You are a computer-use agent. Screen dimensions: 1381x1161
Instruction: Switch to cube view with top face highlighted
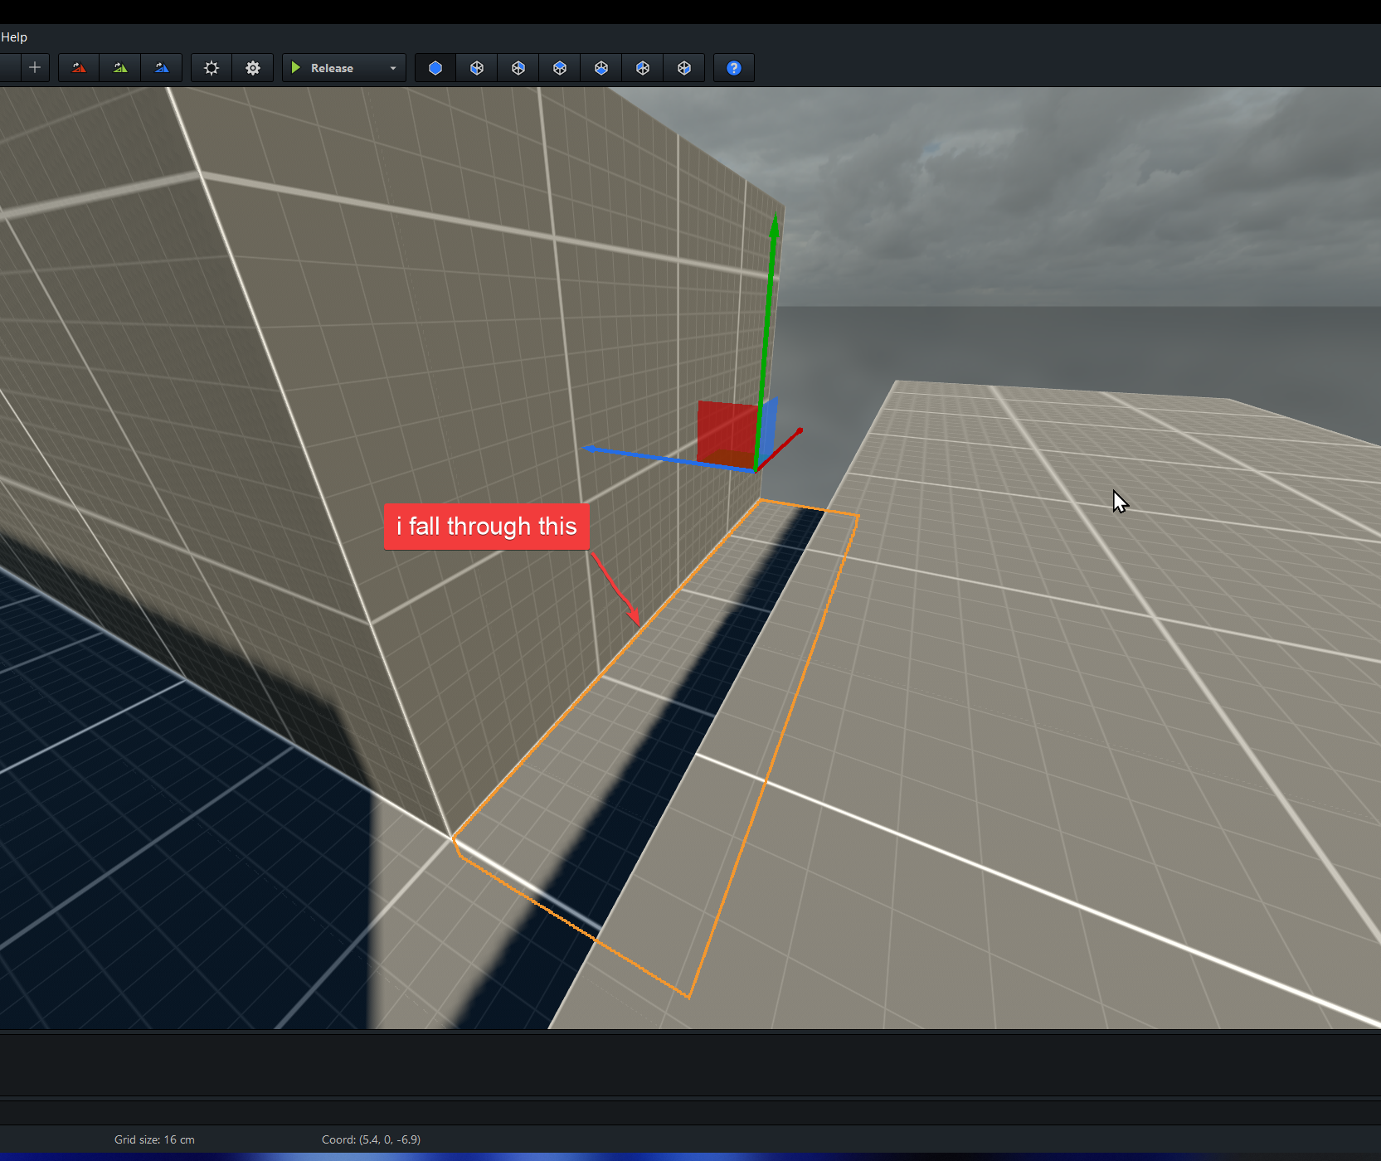coord(560,68)
